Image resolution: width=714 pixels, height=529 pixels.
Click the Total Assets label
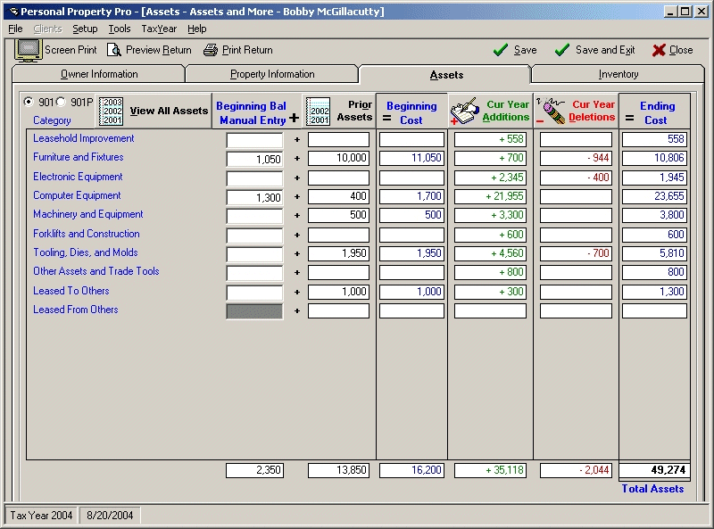click(x=652, y=489)
